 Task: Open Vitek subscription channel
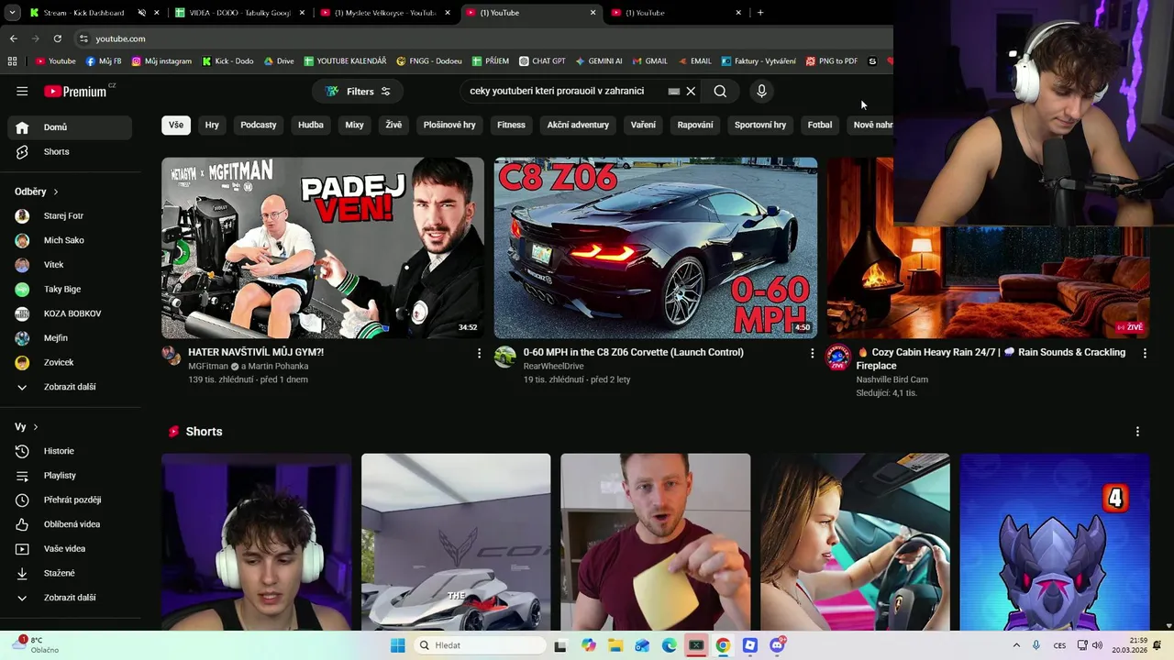tap(70, 265)
